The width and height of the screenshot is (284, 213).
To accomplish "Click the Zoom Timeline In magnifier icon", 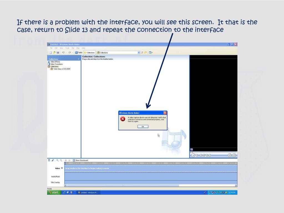I will 57,160.
